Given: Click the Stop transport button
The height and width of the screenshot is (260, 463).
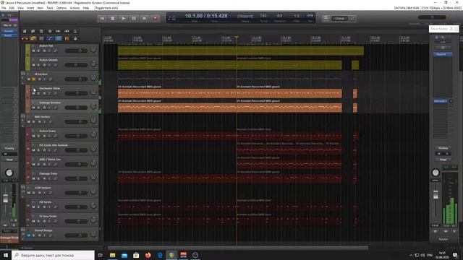Looking at the screenshot, I should pyautogui.click(x=113, y=18).
